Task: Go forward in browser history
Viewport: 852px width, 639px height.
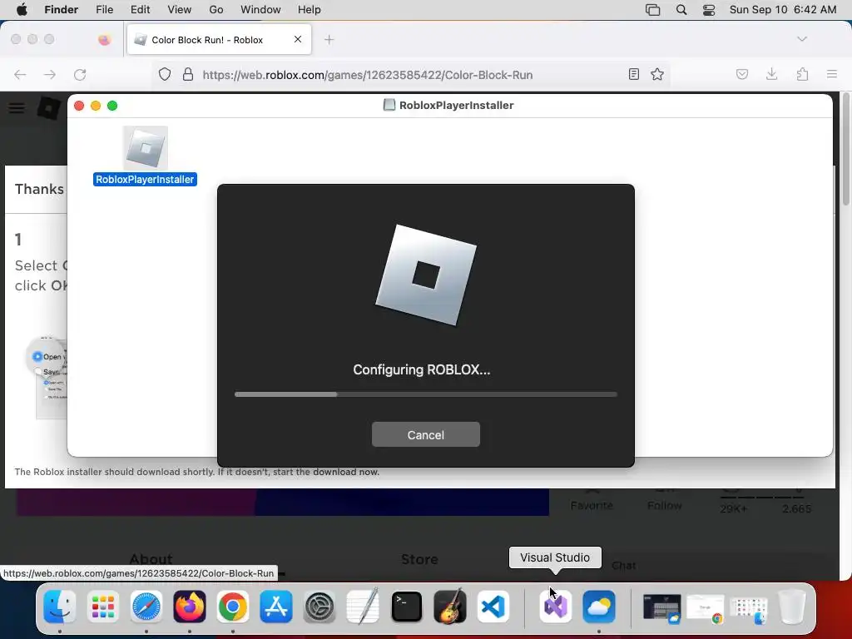Action: [x=50, y=74]
